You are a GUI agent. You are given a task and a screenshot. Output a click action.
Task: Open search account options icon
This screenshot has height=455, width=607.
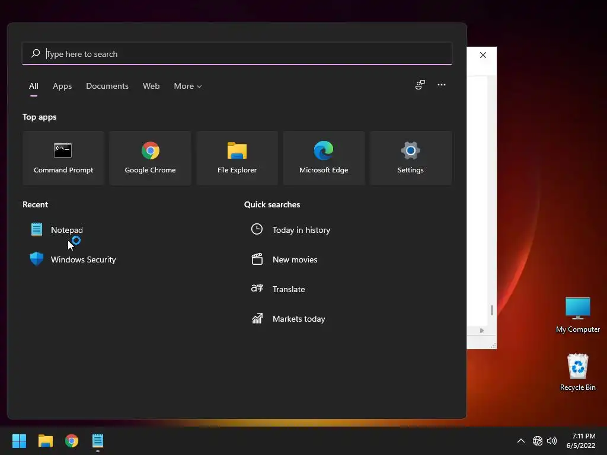coord(420,85)
